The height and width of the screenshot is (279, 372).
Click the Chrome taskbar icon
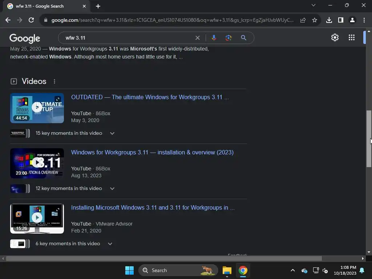(x=243, y=270)
